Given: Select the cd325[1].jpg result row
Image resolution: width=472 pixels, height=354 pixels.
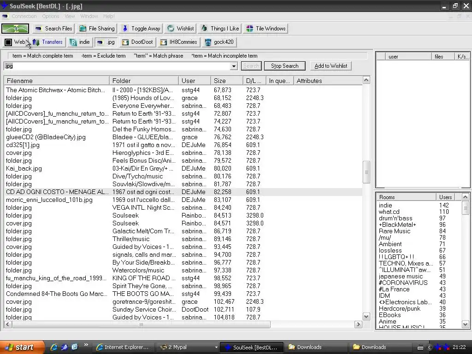Looking at the screenshot, I should coord(183,145).
